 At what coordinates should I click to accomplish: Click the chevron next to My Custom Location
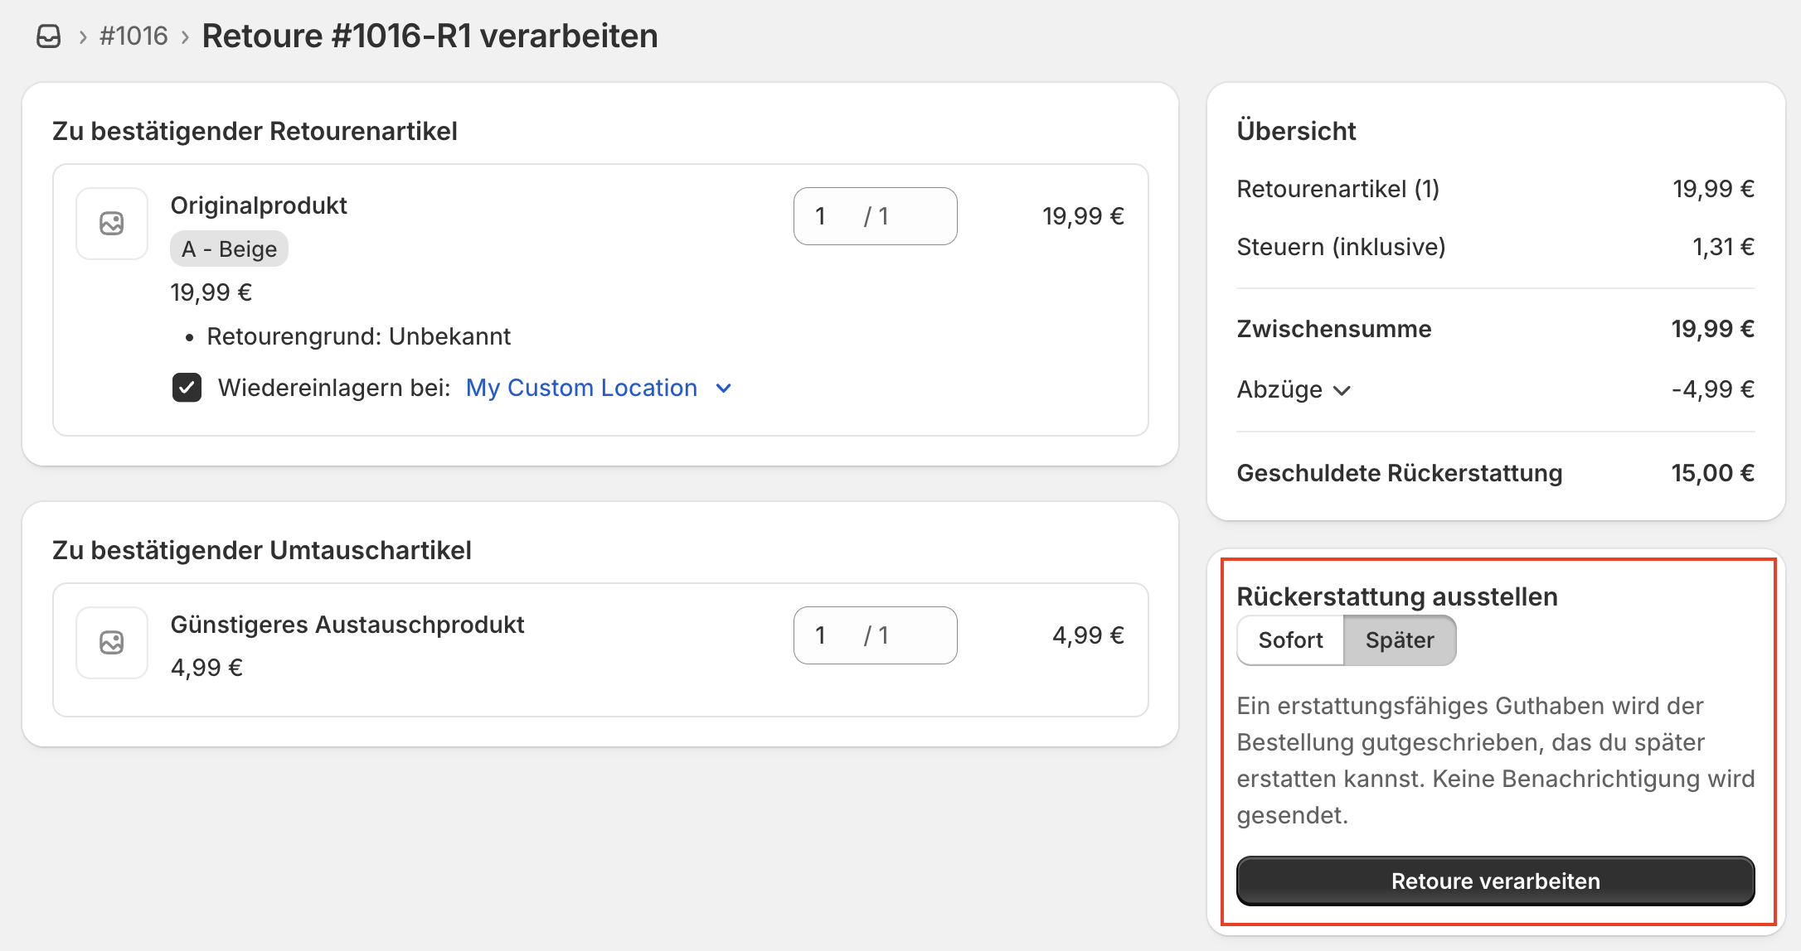click(x=724, y=389)
